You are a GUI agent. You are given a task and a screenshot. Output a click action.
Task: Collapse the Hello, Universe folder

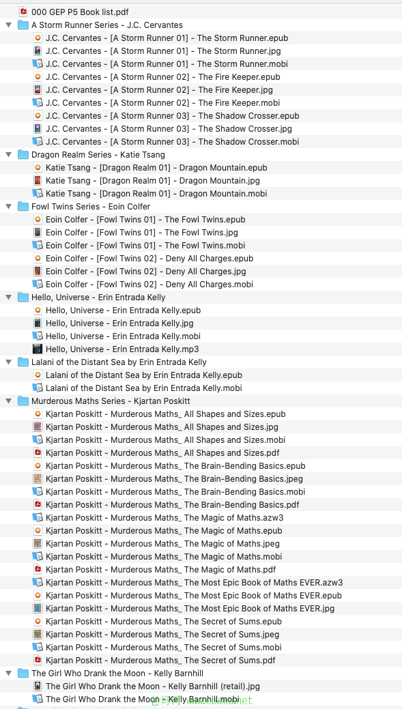[8, 298]
